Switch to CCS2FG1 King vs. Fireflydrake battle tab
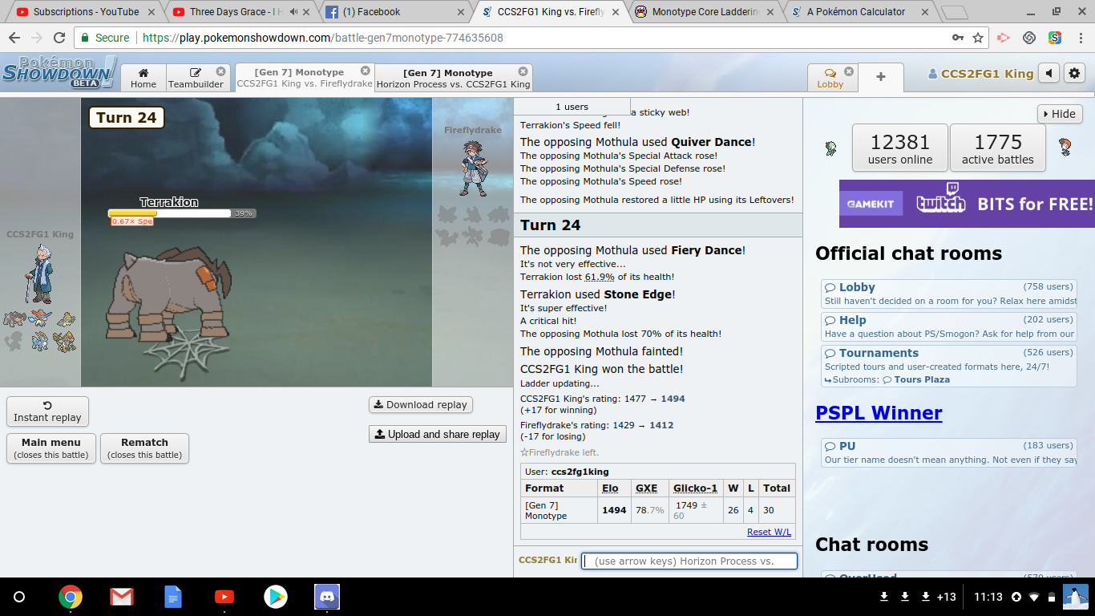 (305, 78)
